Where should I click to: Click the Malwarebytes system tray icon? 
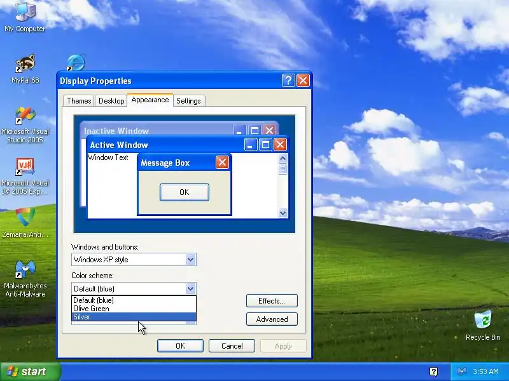(x=462, y=371)
